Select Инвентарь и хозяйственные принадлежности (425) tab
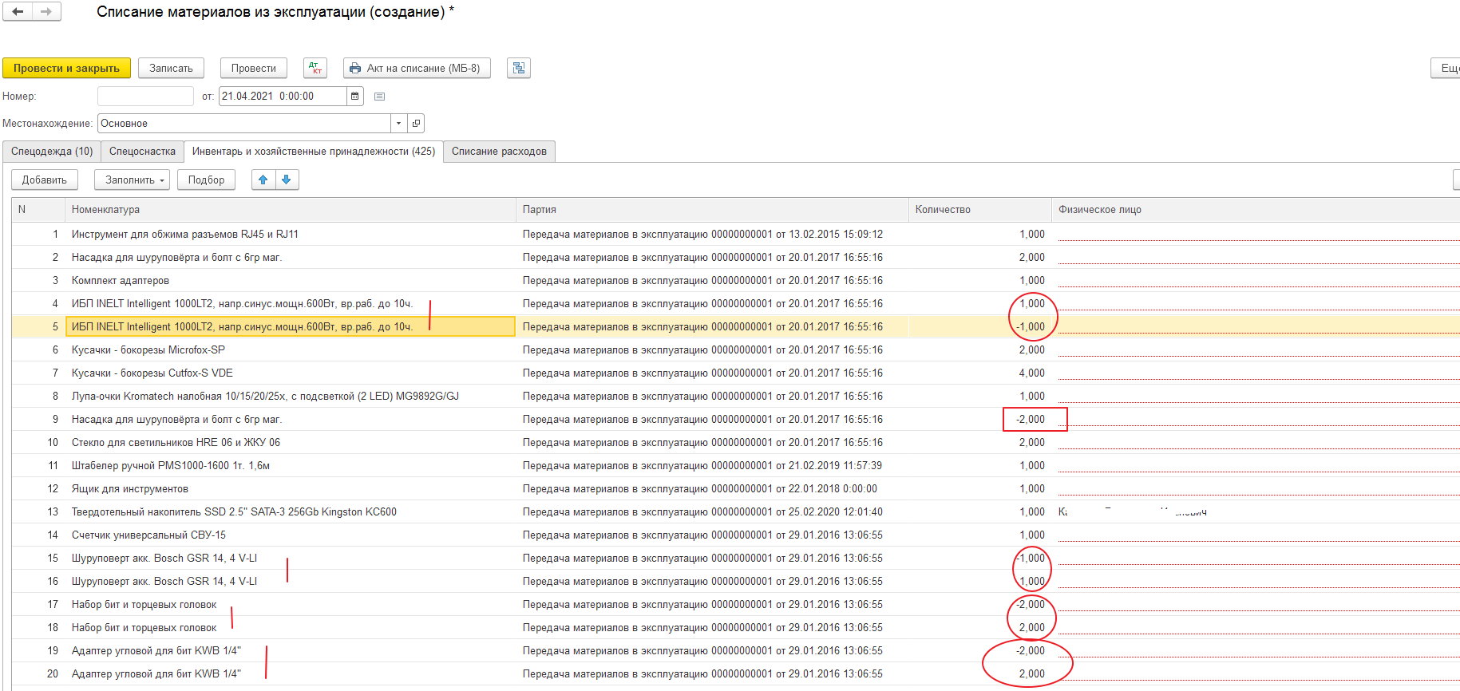 [x=314, y=152]
